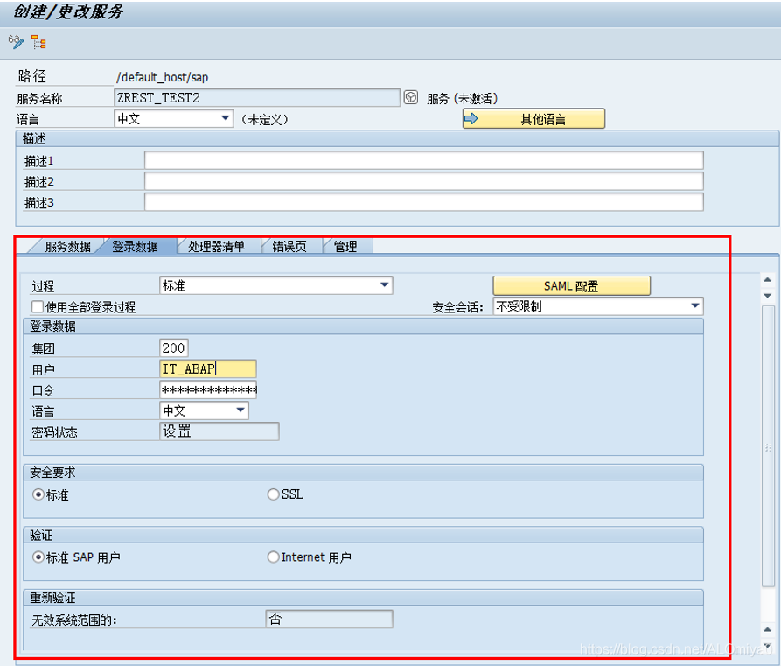This screenshot has height=666, width=781.
Task: Click the scroll-up arrow near the bottom of the scrollbar
Action: pyautogui.click(x=768, y=629)
